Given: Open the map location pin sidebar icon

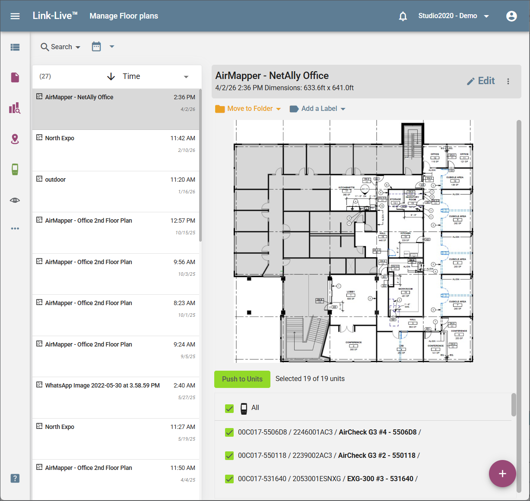Looking at the screenshot, I should coord(15,139).
